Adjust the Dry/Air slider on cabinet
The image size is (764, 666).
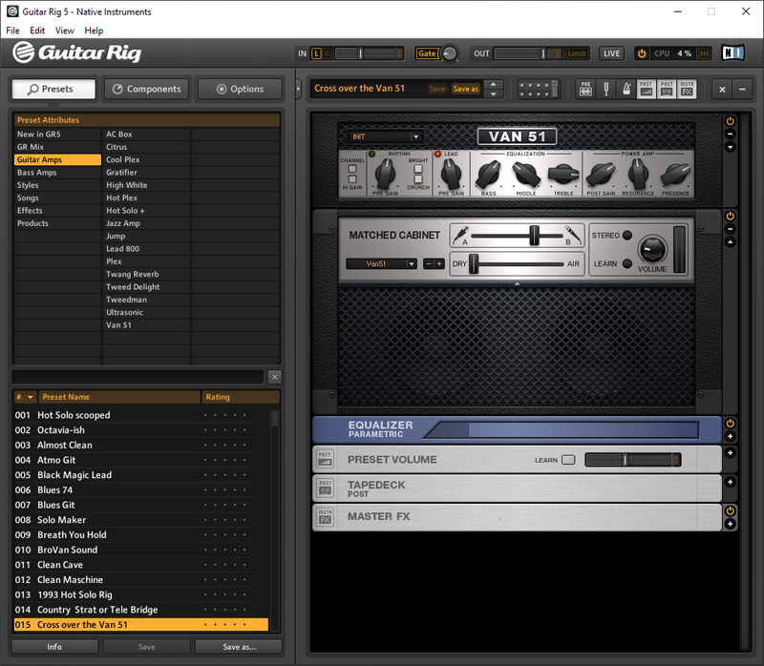coord(473,263)
